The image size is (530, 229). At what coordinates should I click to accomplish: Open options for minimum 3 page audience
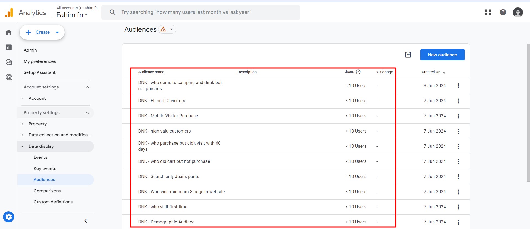[458, 192]
